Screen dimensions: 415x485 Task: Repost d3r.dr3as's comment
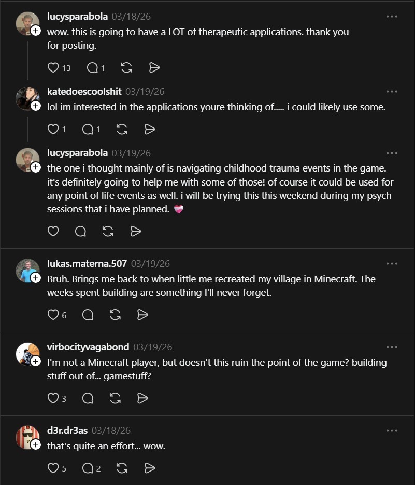point(122,468)
